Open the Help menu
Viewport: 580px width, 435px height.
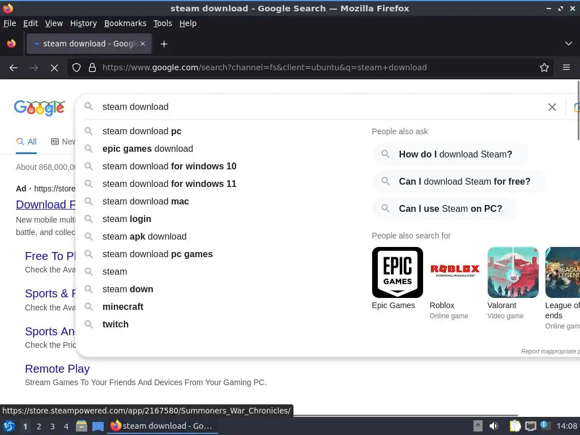coord(188,23)
